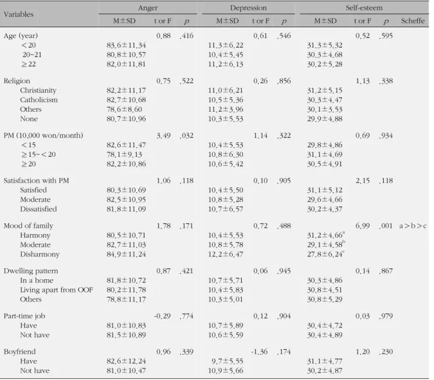This screenshot has height=380, width=434.
Task: Click the depression value '10.3±5.01'
Action: 225,299
